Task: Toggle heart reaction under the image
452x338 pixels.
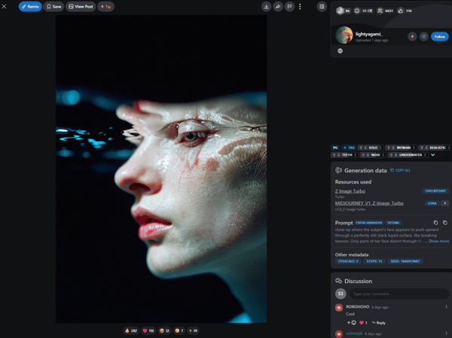Action: click(148, 330)
